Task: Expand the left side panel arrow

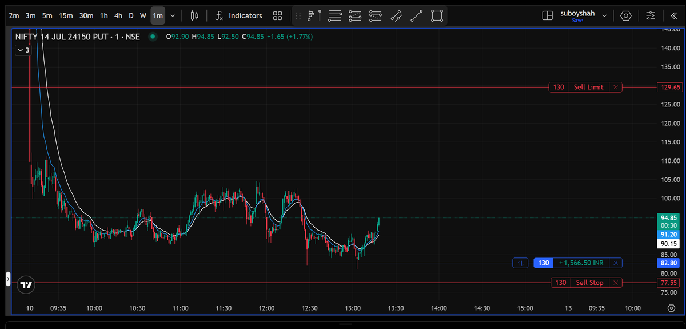Action: [x=8, y=279]
